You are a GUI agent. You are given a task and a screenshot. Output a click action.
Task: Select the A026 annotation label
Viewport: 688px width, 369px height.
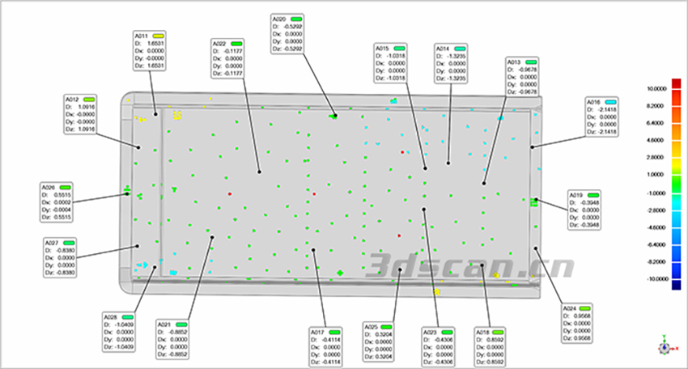click(x=57, y=202)
